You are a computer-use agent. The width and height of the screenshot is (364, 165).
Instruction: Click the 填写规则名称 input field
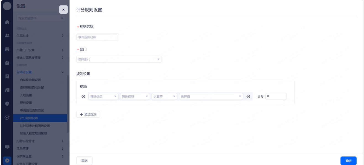[x=97, y=37]
